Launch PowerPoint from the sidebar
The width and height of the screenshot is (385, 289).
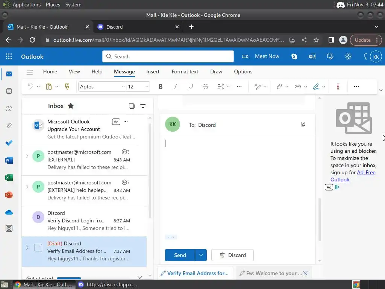(x=9, y=195)
